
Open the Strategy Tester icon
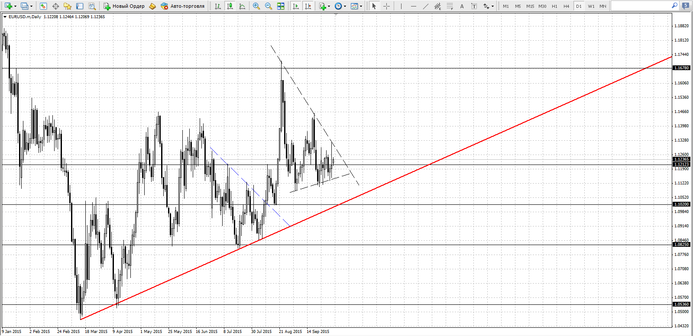point(92,6)
